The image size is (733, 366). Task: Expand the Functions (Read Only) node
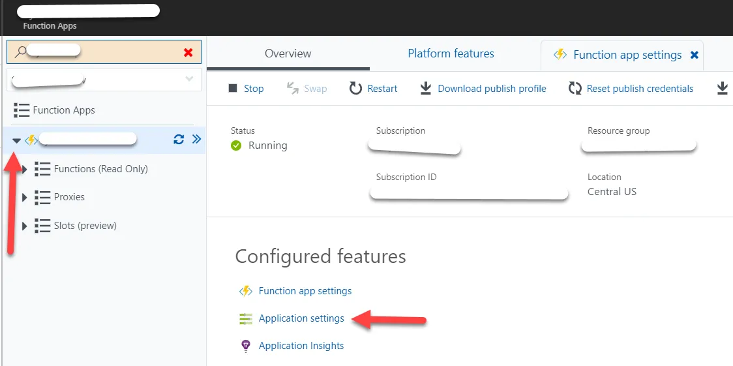pyautogui.click(x=25, y=169)
